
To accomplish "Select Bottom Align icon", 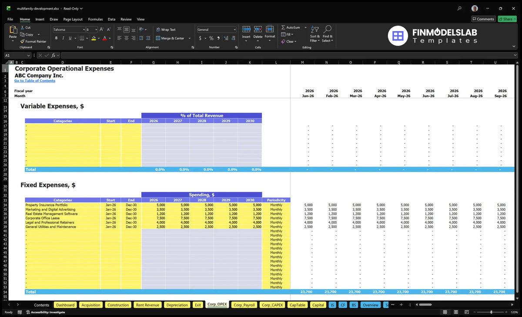I will (134, 30).
